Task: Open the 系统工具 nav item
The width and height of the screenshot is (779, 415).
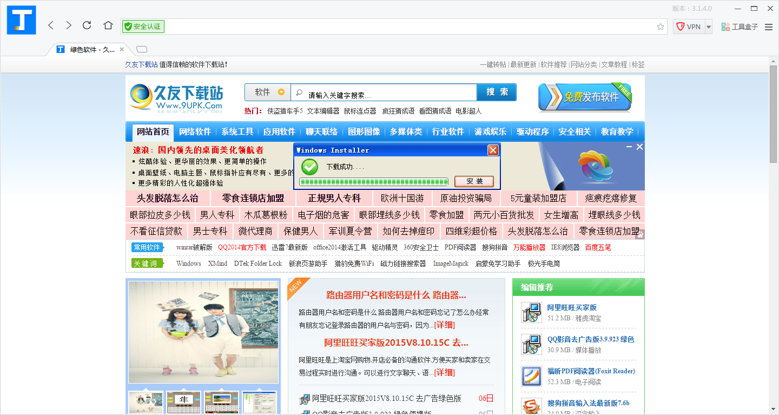Action: coord(237,131)
